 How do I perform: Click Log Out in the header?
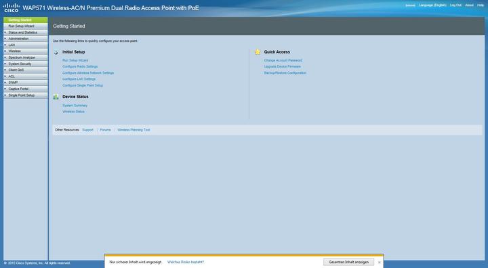click(455, 5)
